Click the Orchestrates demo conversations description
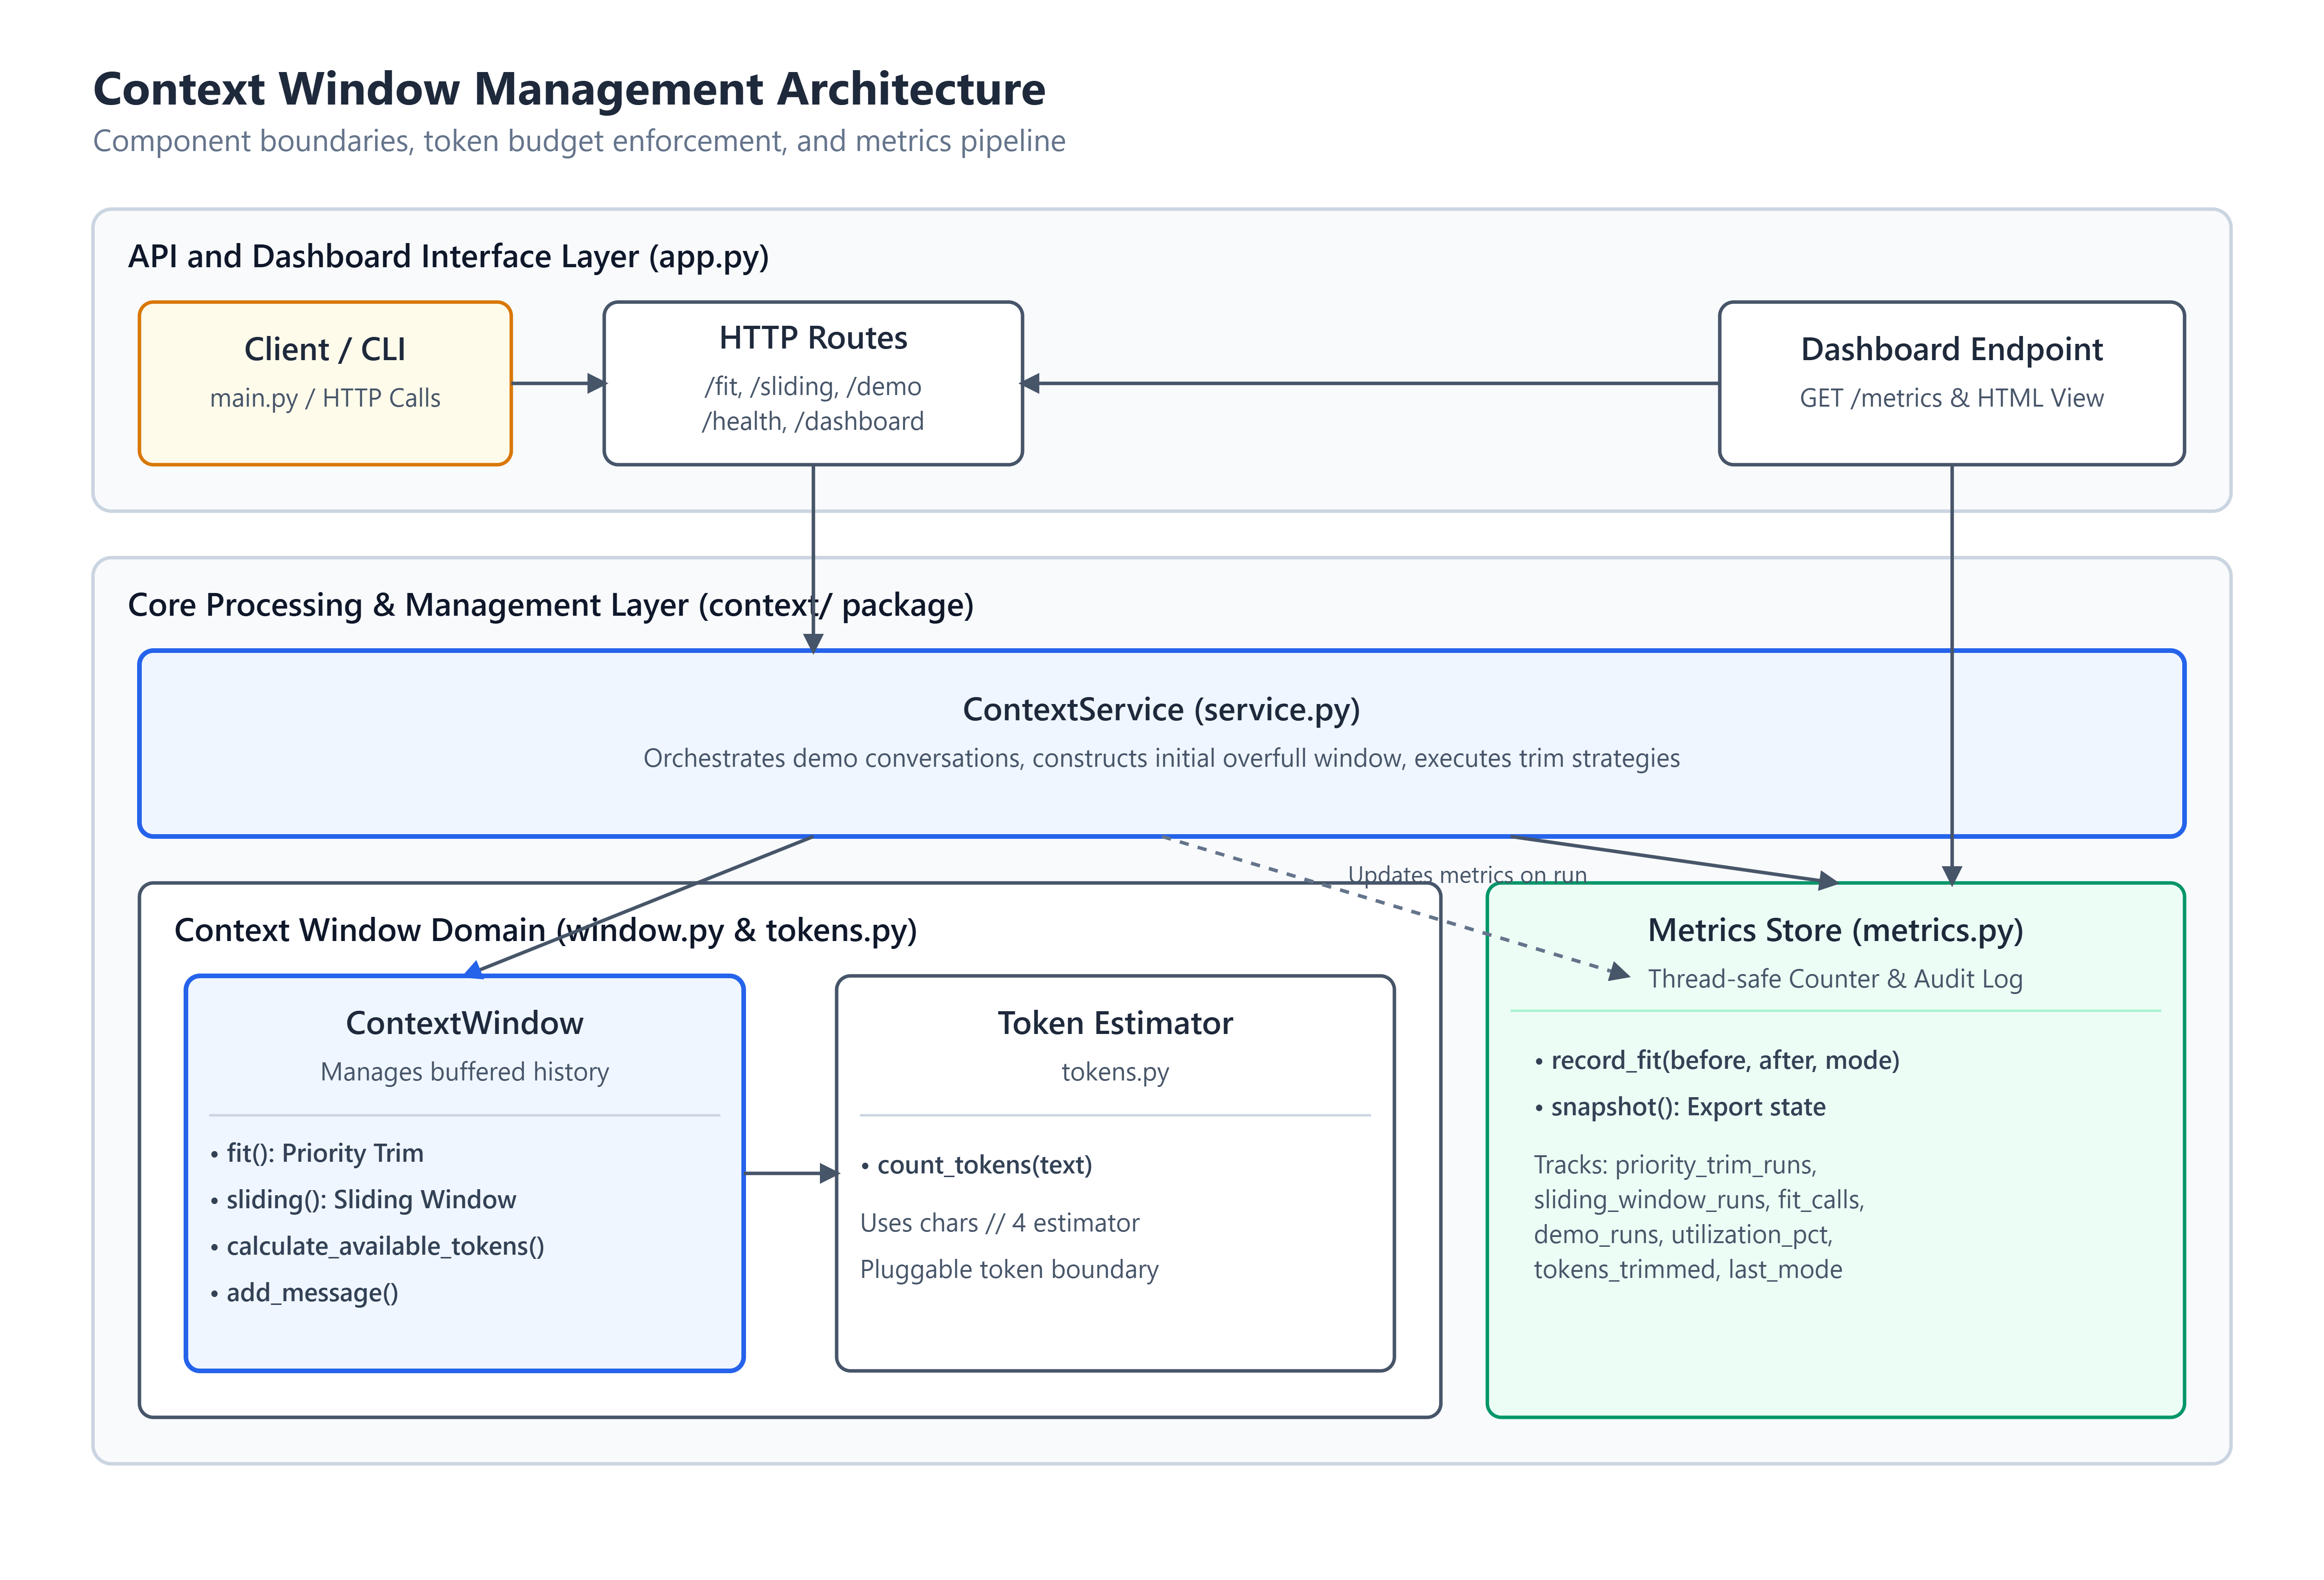The image size is (2324, 1580). (1161, 758)
